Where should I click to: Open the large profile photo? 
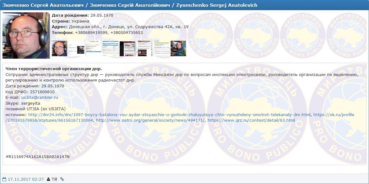26,36
